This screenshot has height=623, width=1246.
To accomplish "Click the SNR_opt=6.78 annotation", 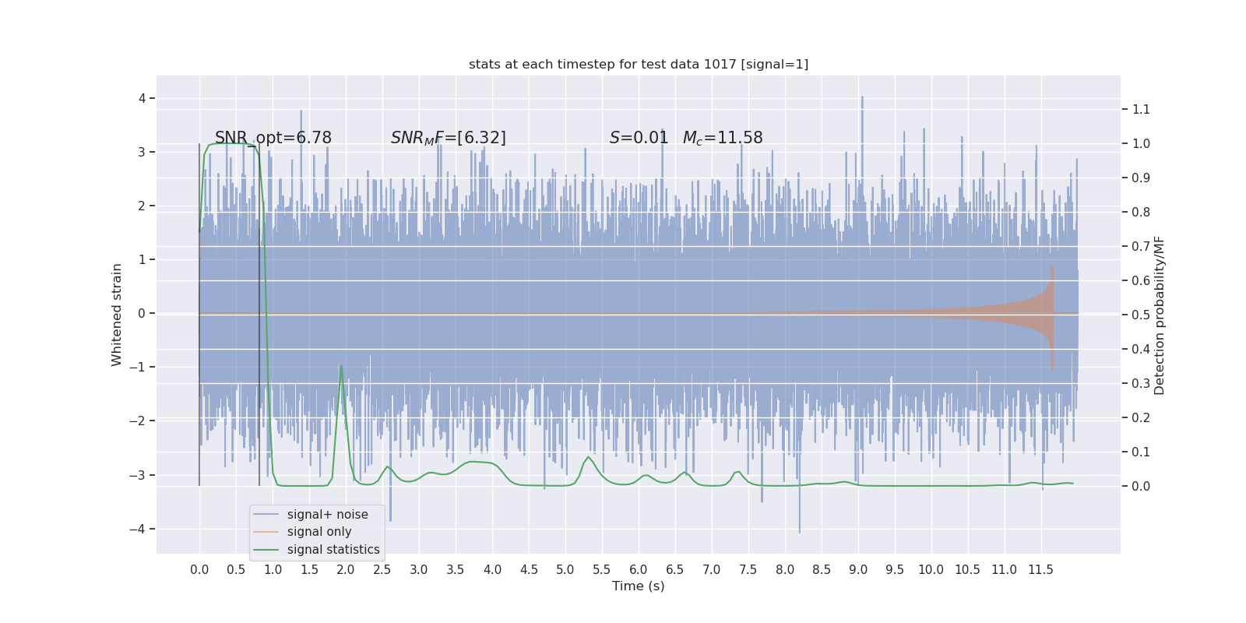I will [273, 138].
